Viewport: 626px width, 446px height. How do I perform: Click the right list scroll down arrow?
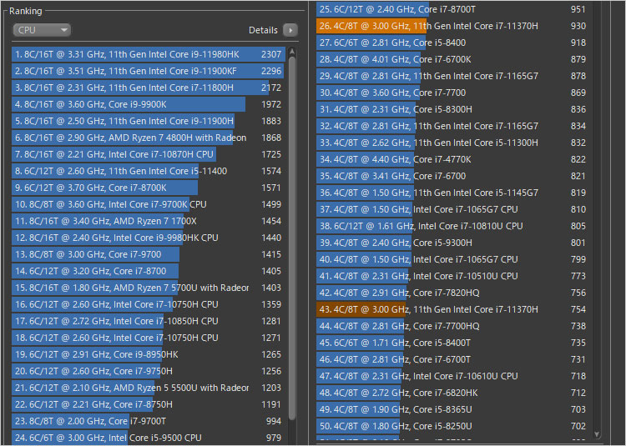coord(597,434)
